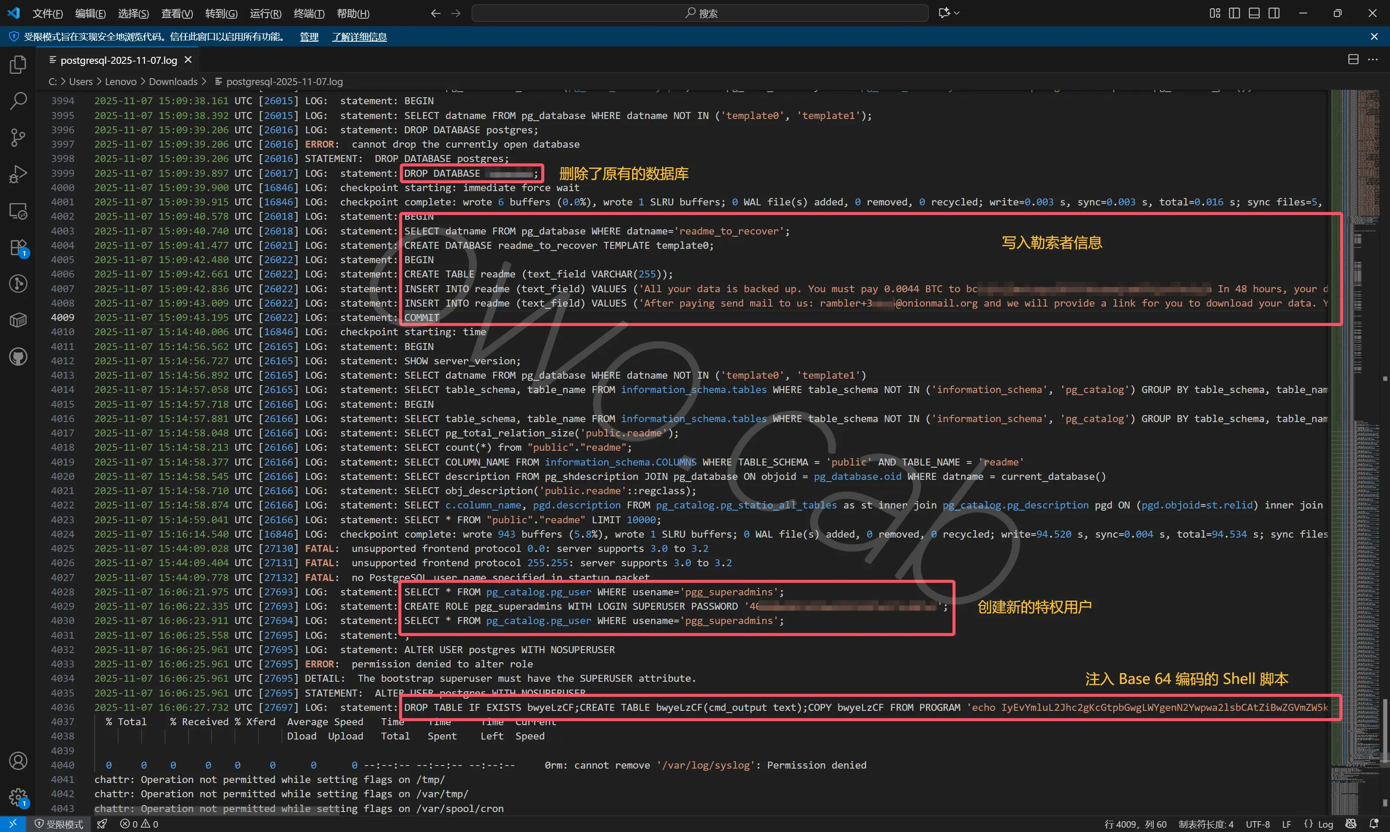Expand the Downloads breadcrumb segment
This screenshot has width=1390, height=832.
173,82
